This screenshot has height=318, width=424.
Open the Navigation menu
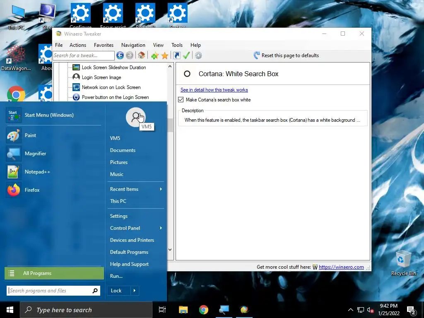[133, 45]
